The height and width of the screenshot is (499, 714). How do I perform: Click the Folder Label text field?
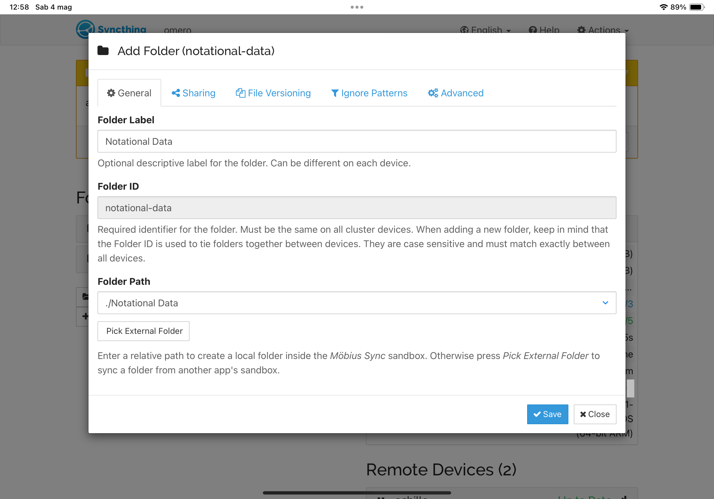[356, 141]
